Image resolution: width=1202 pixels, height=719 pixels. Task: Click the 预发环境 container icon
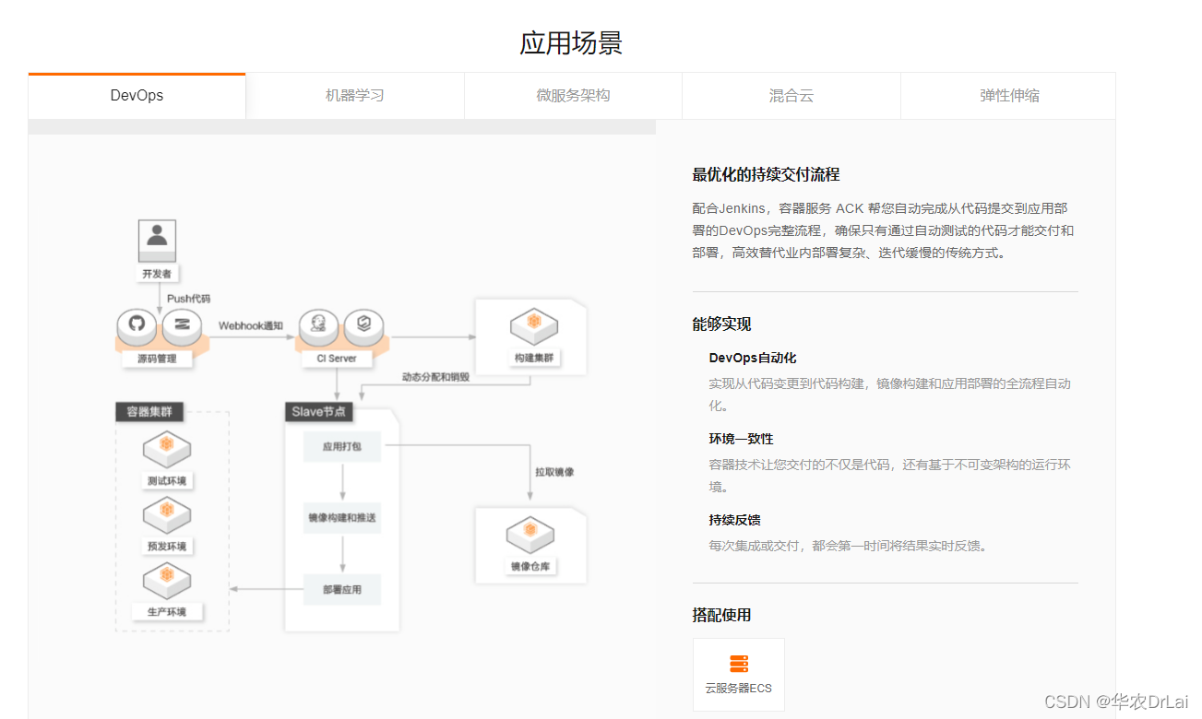[x=167, y=514]
